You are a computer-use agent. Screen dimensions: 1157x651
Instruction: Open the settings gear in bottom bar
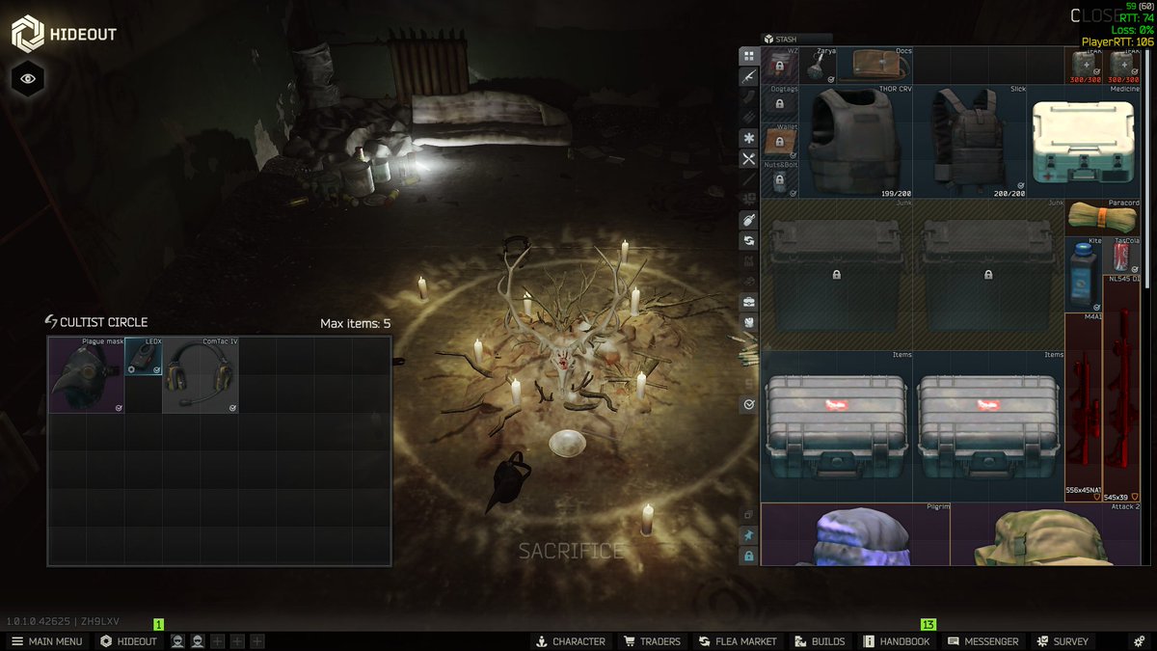click(x=1139, y=641)
